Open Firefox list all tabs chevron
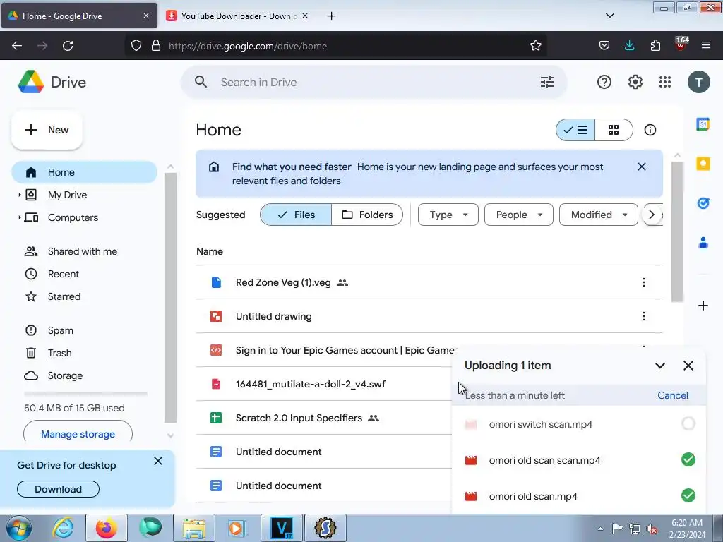Image resolution: width=723 pixels, height=542 pixels. [x=609, y=16]
